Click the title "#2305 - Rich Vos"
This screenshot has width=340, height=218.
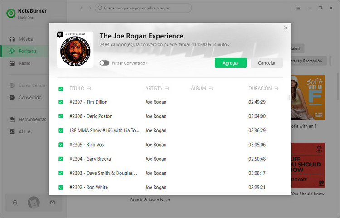click(x=87, y=145)
